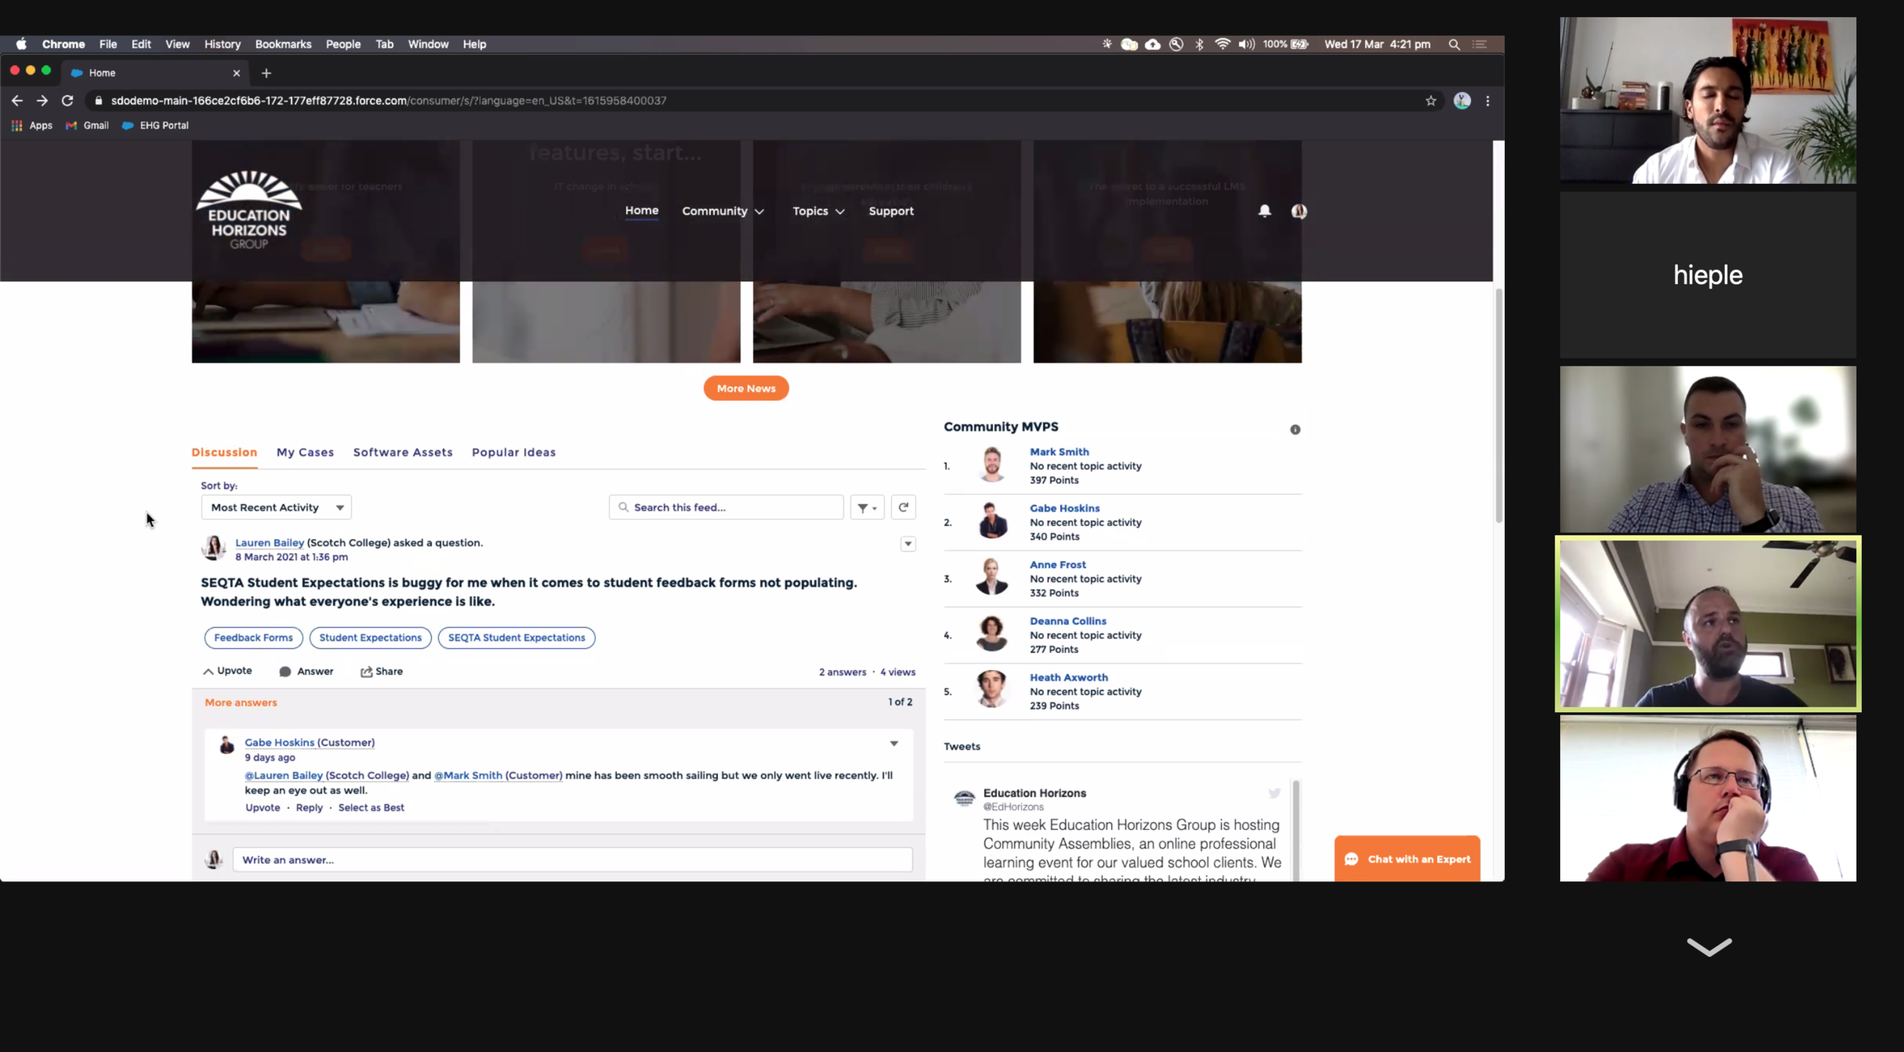
Task: Select the Feedback Forms topic tag
Action: (253, 637)
